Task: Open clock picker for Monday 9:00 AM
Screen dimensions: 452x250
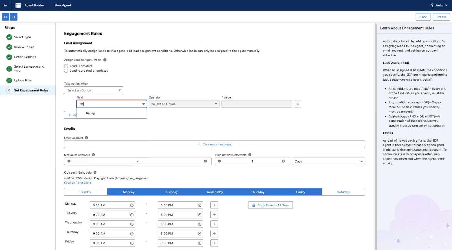Action: pyautogui.click(x=132, y=205)
